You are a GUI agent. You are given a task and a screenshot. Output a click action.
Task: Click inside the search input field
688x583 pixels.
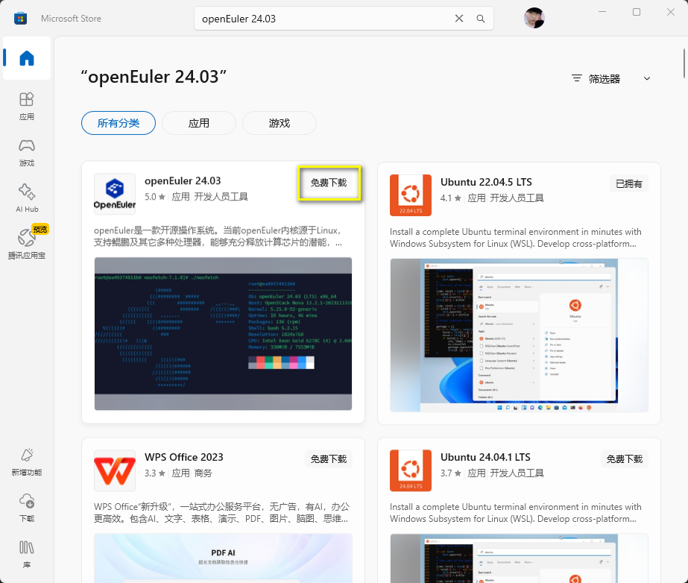click(x=321, y=19)
